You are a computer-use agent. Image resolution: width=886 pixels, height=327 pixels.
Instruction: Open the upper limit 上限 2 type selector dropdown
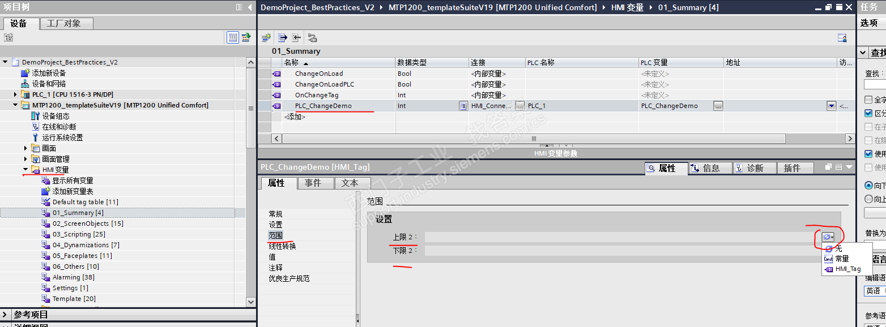coord(828,237)
